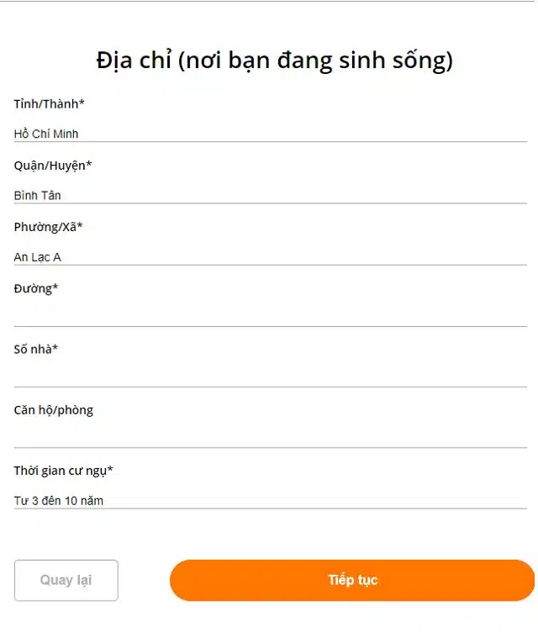Open the Tỉnh/Thành dropdown showing Hồ Chí Minh
This screenshot has width=538, height=637.
[x=269, y=133]
